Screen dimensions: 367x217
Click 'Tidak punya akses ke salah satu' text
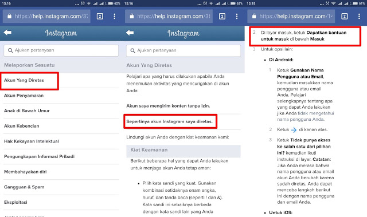click(x=304, y=147)
